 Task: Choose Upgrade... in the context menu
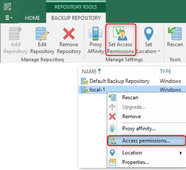[146, 107]
